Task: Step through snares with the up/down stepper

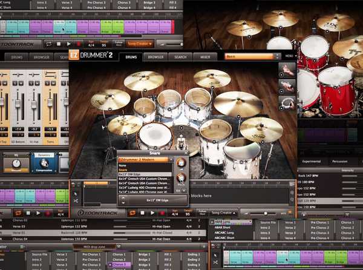Action: [x=123, y=200]
